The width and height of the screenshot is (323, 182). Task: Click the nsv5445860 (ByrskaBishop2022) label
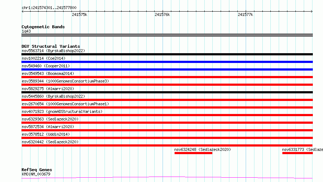pyautogui.click(x=53, y=96)
